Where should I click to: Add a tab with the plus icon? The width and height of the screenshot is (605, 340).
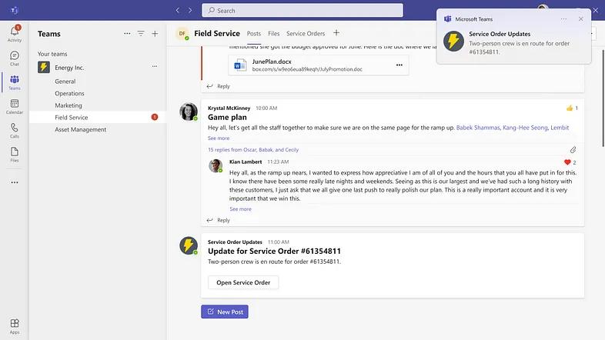[336, 33]
